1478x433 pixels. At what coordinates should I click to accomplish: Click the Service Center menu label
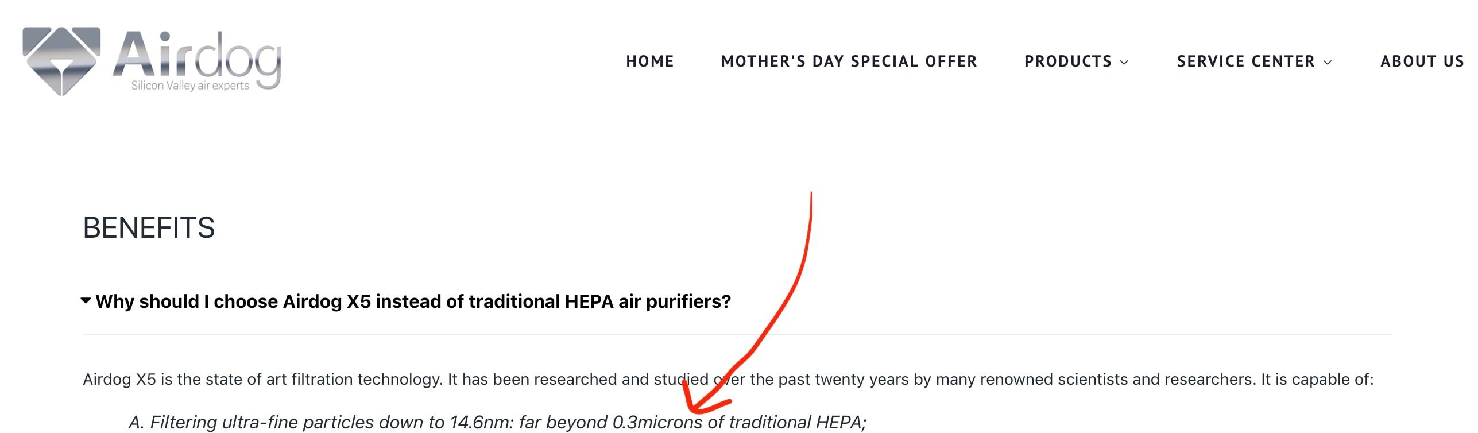point(1245,61)
